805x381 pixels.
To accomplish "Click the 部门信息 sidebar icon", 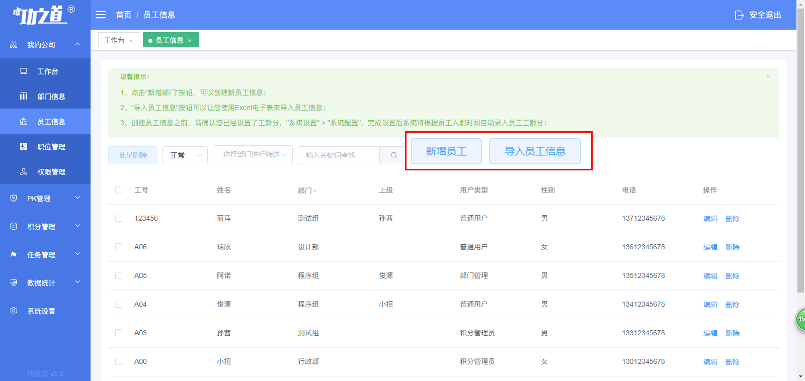I will (24, 96).
